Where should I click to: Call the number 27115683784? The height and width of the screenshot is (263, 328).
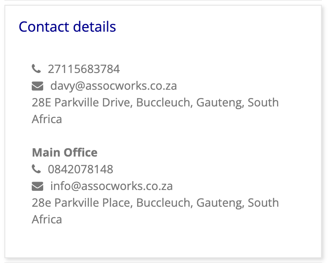(84, 69)
